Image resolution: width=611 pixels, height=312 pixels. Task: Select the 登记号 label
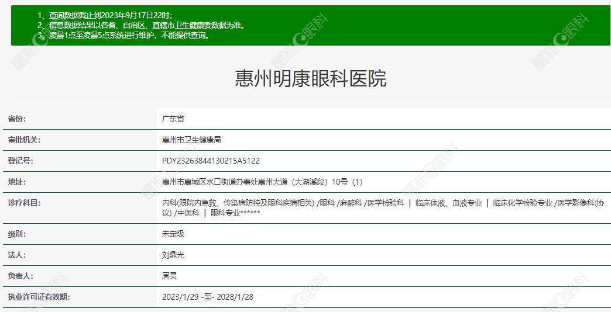(x=20, y=161)
